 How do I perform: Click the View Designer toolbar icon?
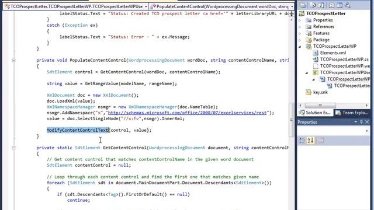[x=340, y=5]
